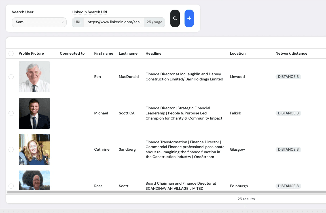This screenshot has width=326, height=213.
Task: Click the Last name column header
Action: pos(128,54)
